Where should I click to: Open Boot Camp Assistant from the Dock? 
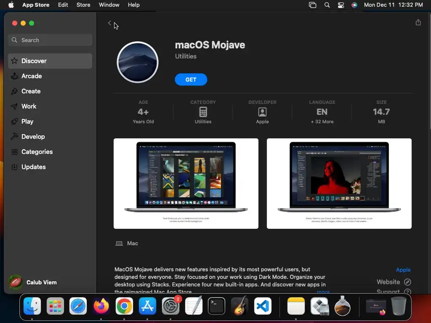coord(319,306)
